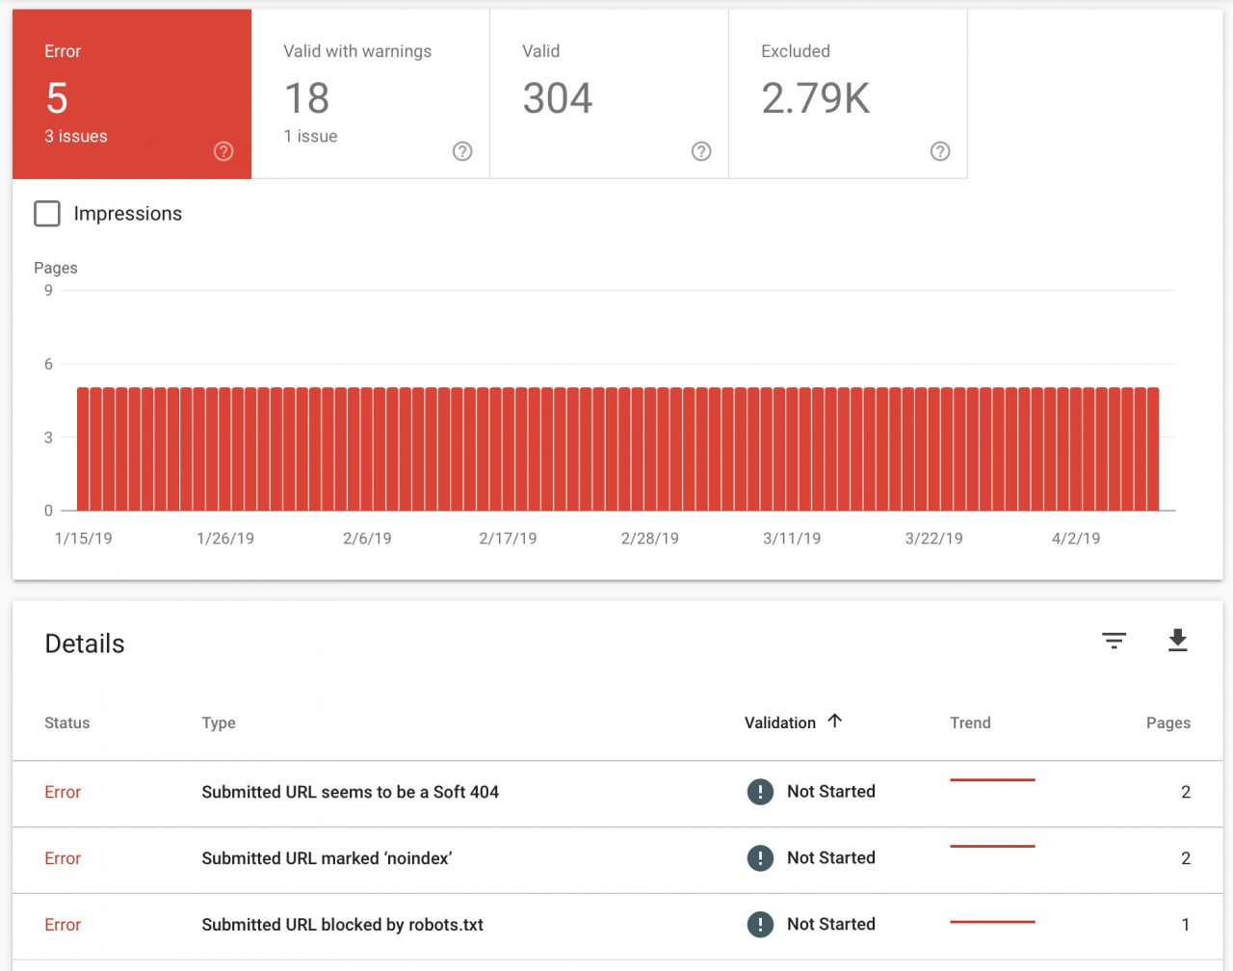This screenshot has width=1233, height=971.
Task: Select the Excluded 2.79K tab
Action: [x=848, y=94]
